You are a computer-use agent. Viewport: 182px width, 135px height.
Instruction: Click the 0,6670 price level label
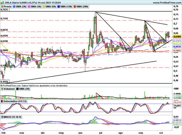[x=4, y=30]
